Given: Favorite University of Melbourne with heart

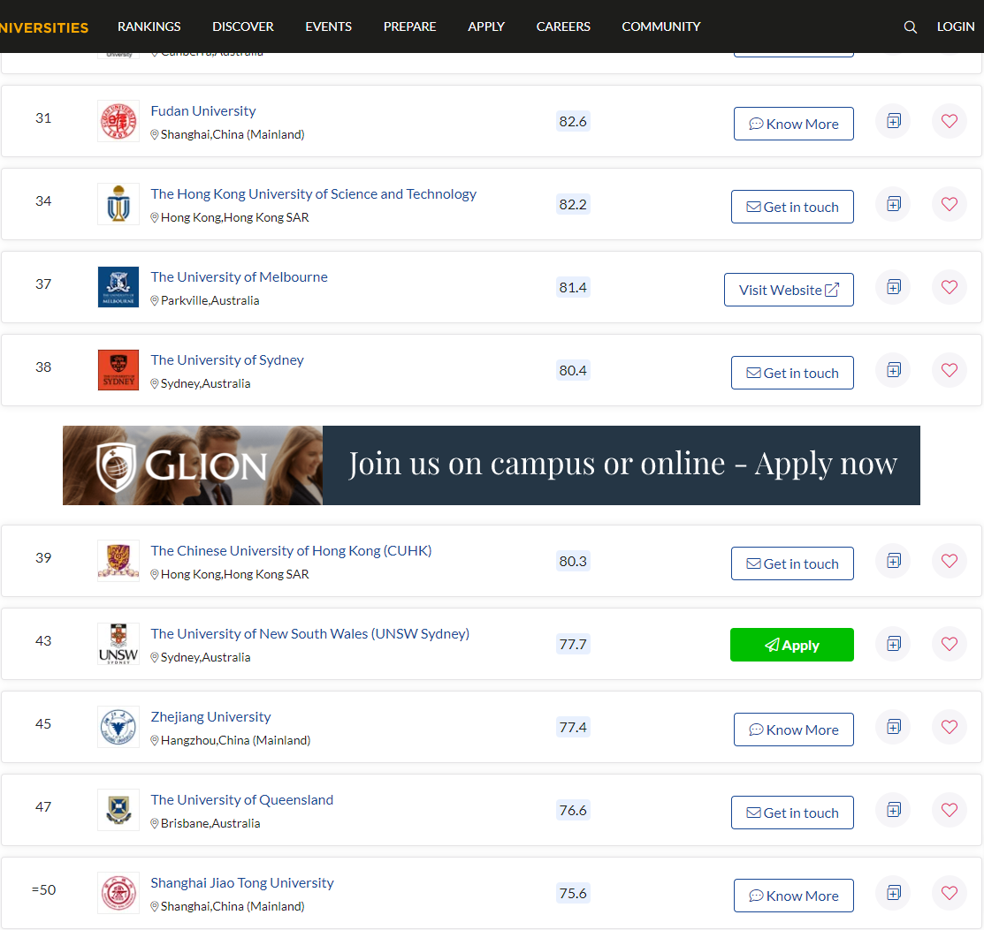Looking at the screenshot, I should [x=950, y=287].
